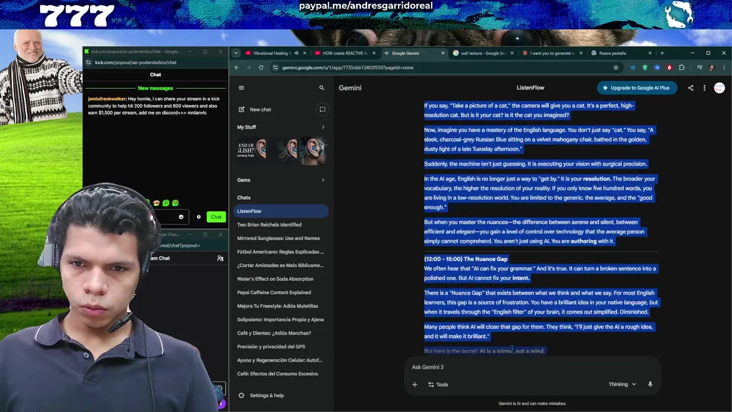
Task: Open a new browser tab with plus button
Action: 662,53
